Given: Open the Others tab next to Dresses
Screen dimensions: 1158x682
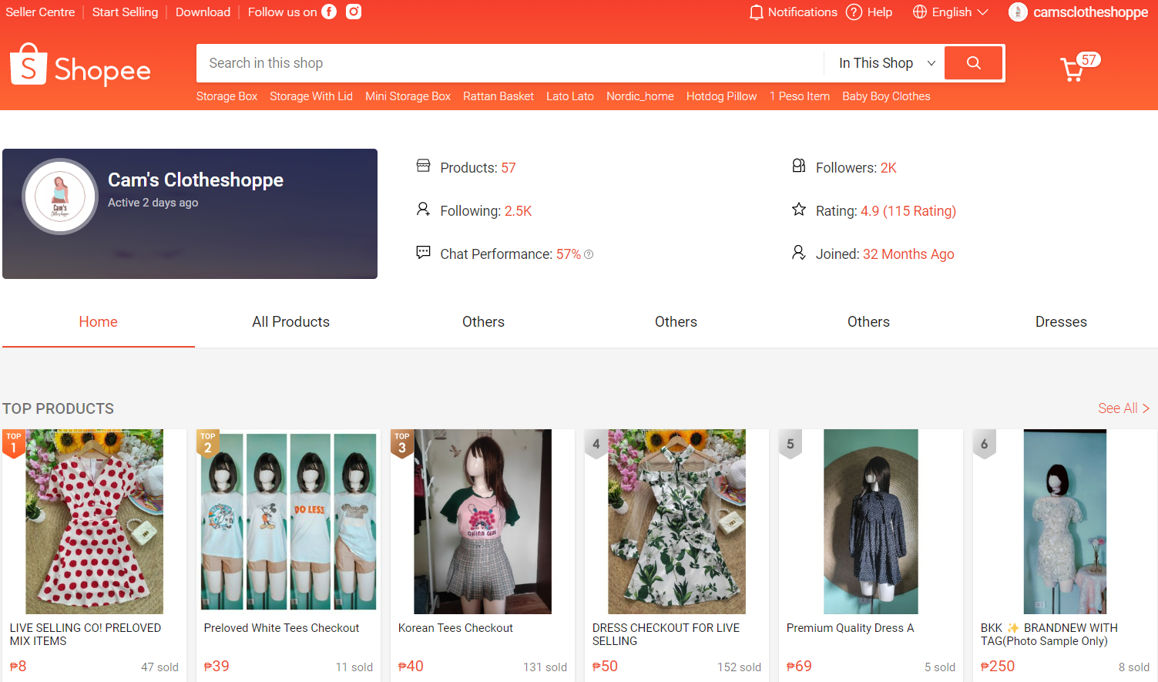Looking at the screenshot, I should [x=868, y=322].
